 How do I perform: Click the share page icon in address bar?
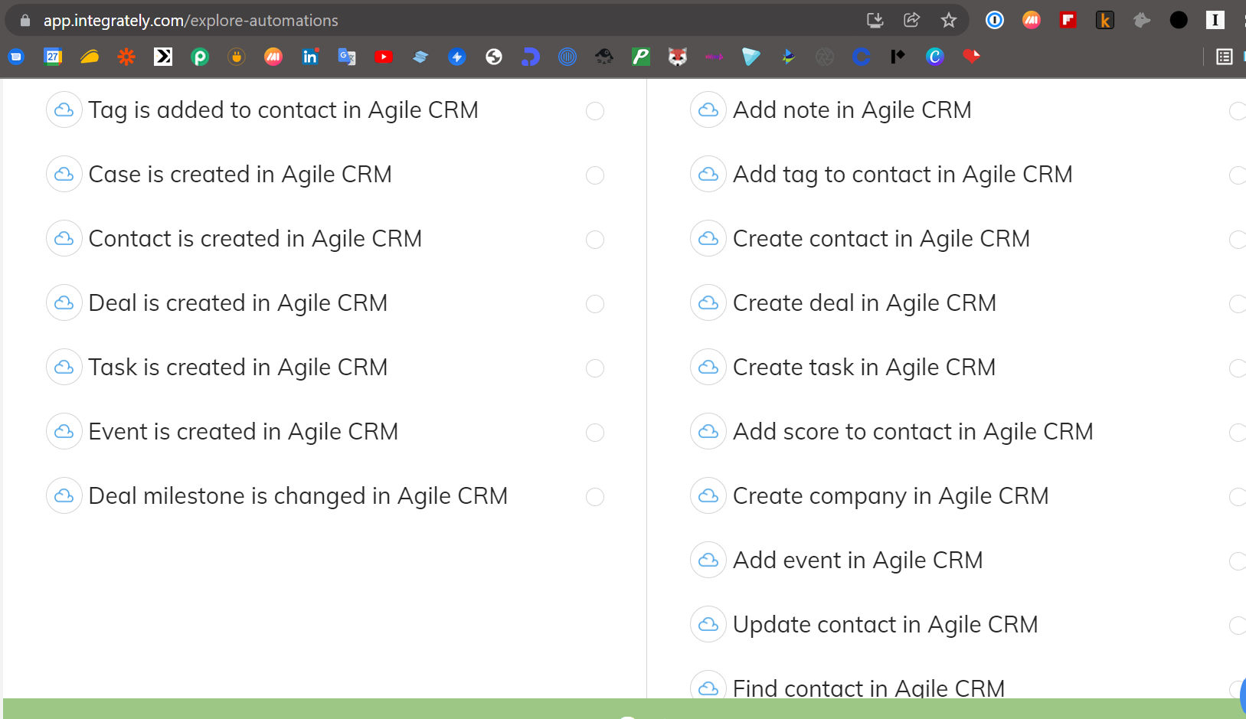(911, 21)
